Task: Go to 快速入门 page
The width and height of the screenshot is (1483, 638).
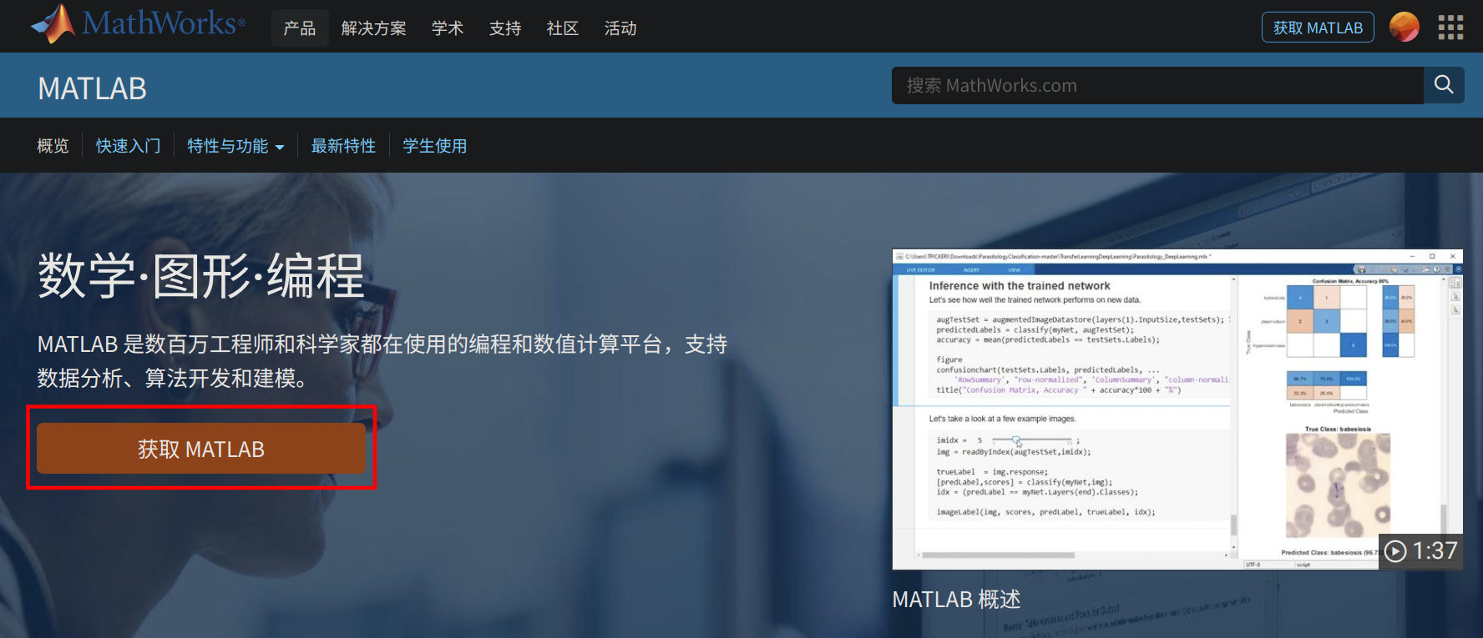Action: click(128, 146)
